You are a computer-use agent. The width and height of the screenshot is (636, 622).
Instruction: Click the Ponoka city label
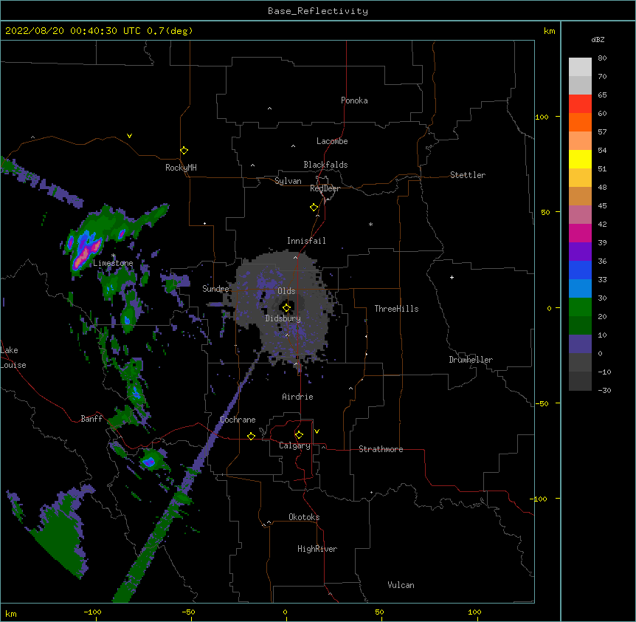click(x=354, y=100)
